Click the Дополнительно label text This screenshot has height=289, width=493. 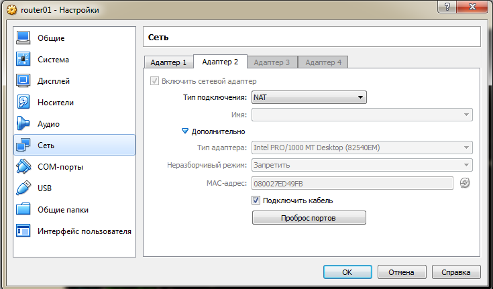[x=218, y=131]
